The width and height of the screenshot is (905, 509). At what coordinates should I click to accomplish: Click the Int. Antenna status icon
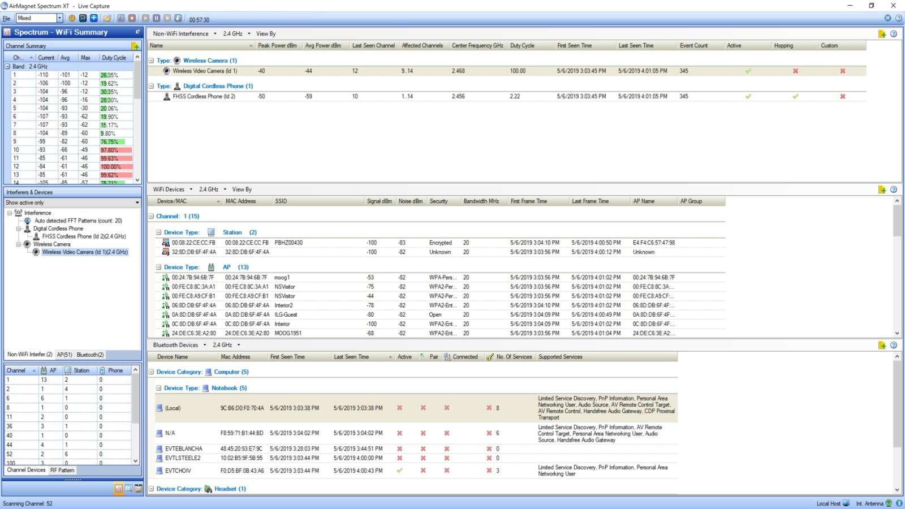(889, 503)
